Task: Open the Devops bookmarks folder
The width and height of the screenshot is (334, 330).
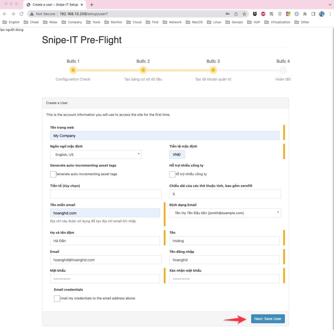Action: [234, 22]
